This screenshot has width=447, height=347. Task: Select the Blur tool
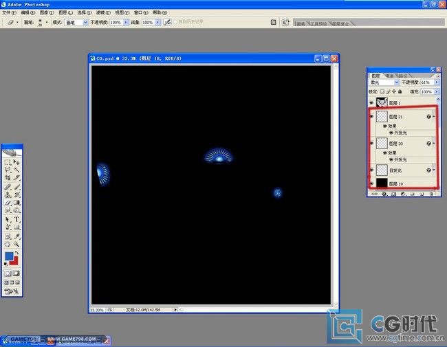pos(8,210)
